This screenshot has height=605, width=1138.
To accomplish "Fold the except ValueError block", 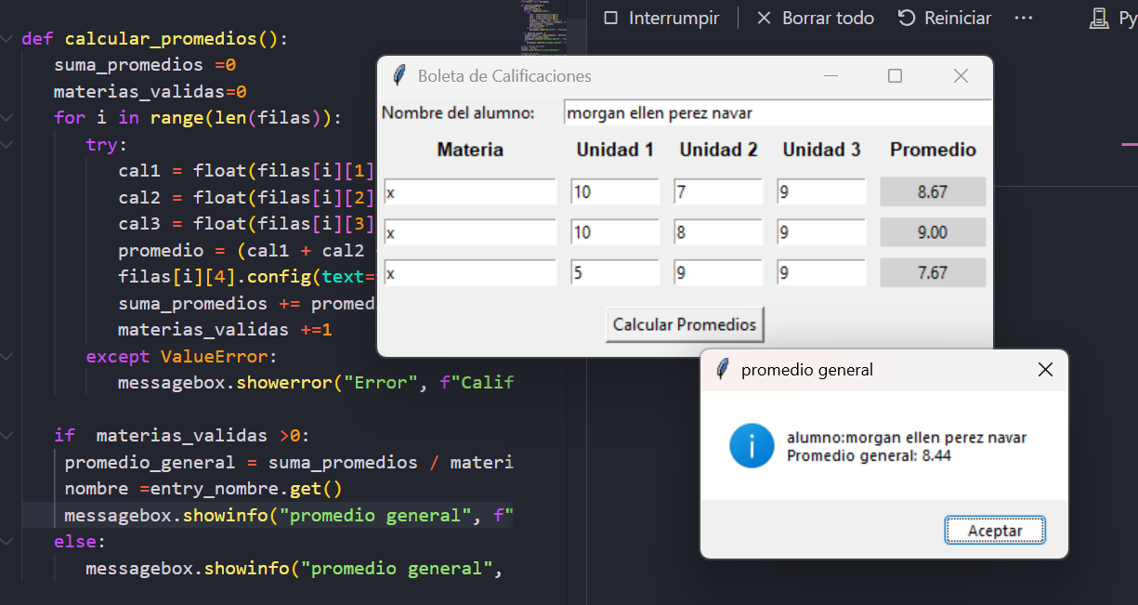I will [x=7, y=357].
